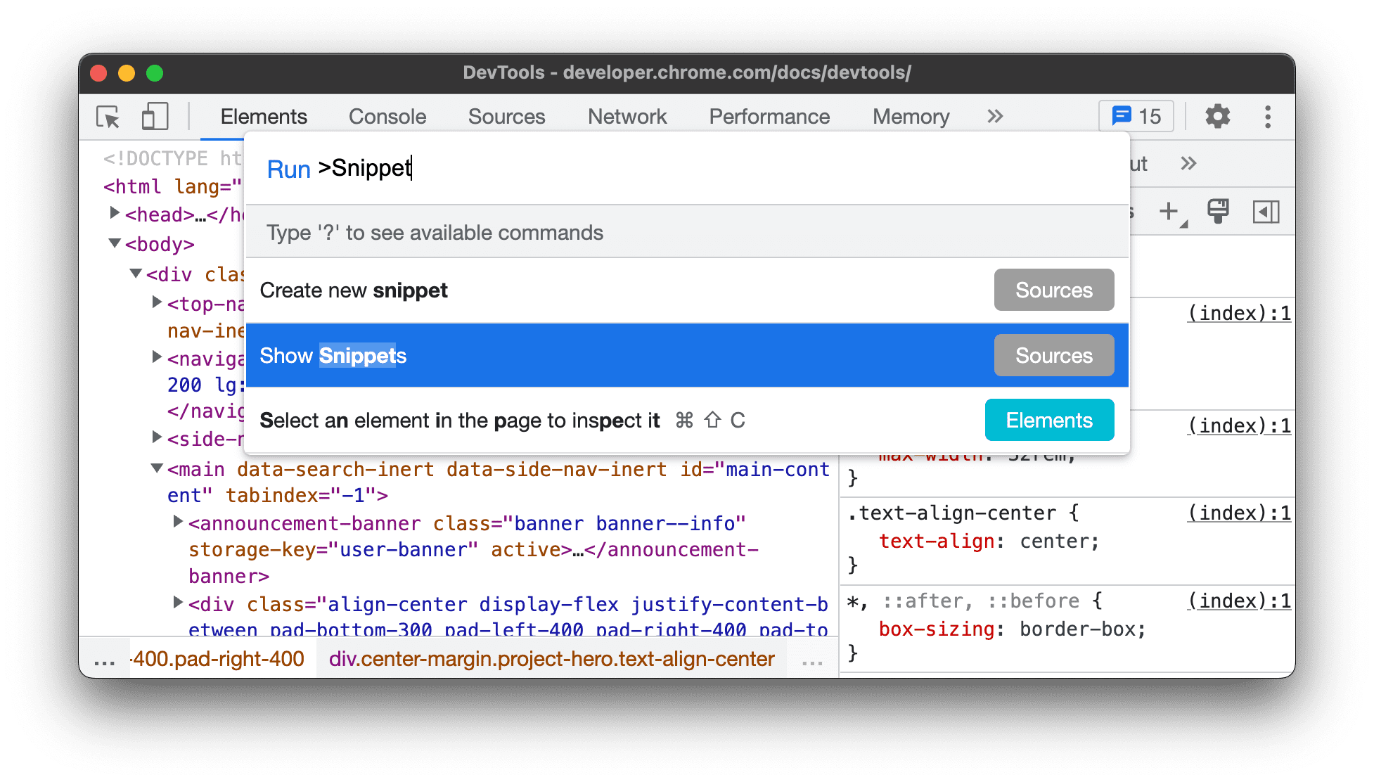Click the Settings gear icon
The height and width of the screenshot is (782, 1374).
click(x=1217, y=115)
